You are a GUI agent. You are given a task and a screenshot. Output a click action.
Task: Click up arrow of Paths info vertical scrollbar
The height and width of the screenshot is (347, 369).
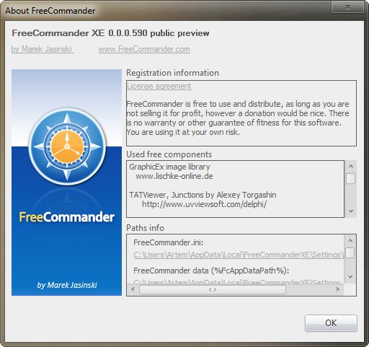point(350,240)
